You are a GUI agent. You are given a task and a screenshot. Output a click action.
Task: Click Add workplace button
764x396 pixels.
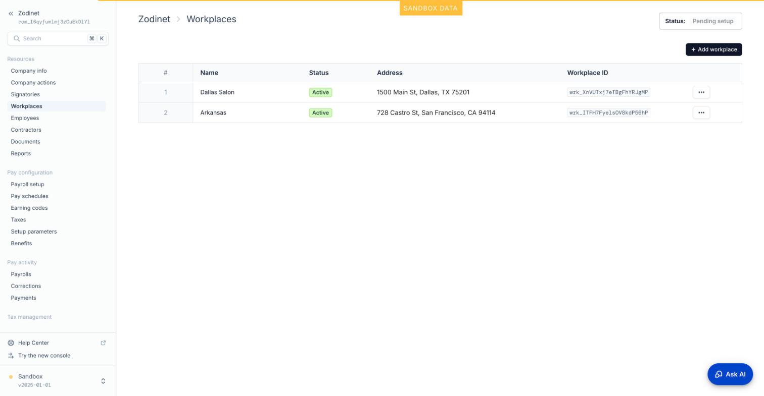[x=713, y=49]
